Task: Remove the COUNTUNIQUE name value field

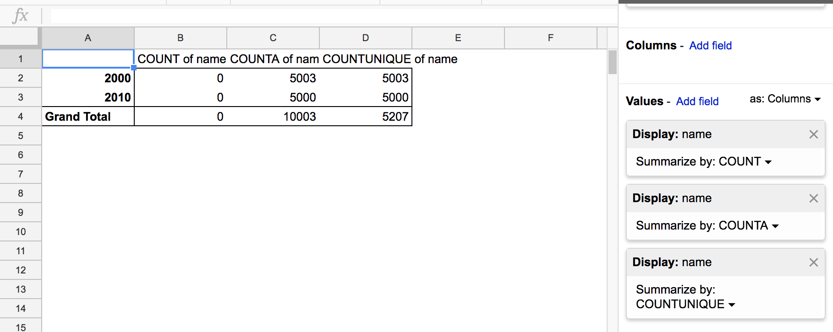Action: coord(813,262)
